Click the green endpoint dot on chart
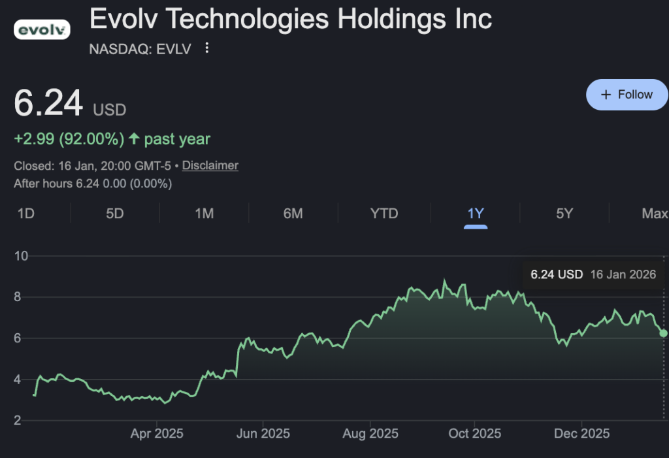The width and height of the screenshot is (669, 458). (x=664, y=333)
